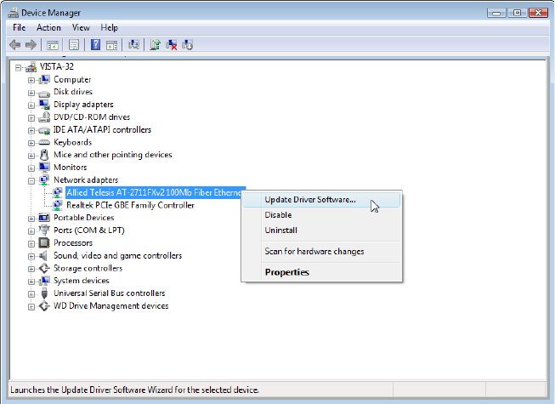Screen dimensions: 555x404
Task: Expand the Processors category
Action: coord(31,243)
